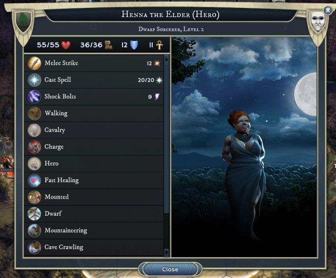The height and width of the screenshot is (278, 336).
Task: Select the Walking ability row
Action: click(94, 113)
